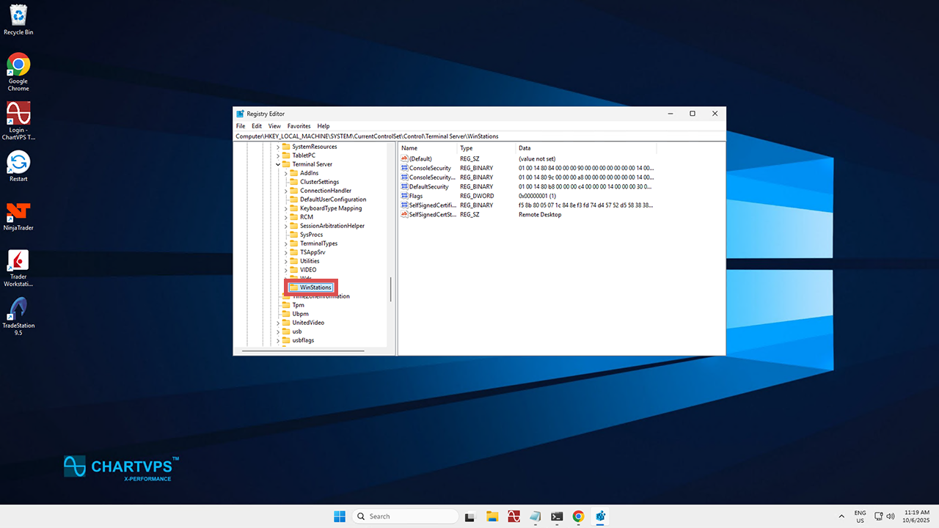
Task: Click the tree pane vertical scrollbar
Action: [x=391, y=289]
